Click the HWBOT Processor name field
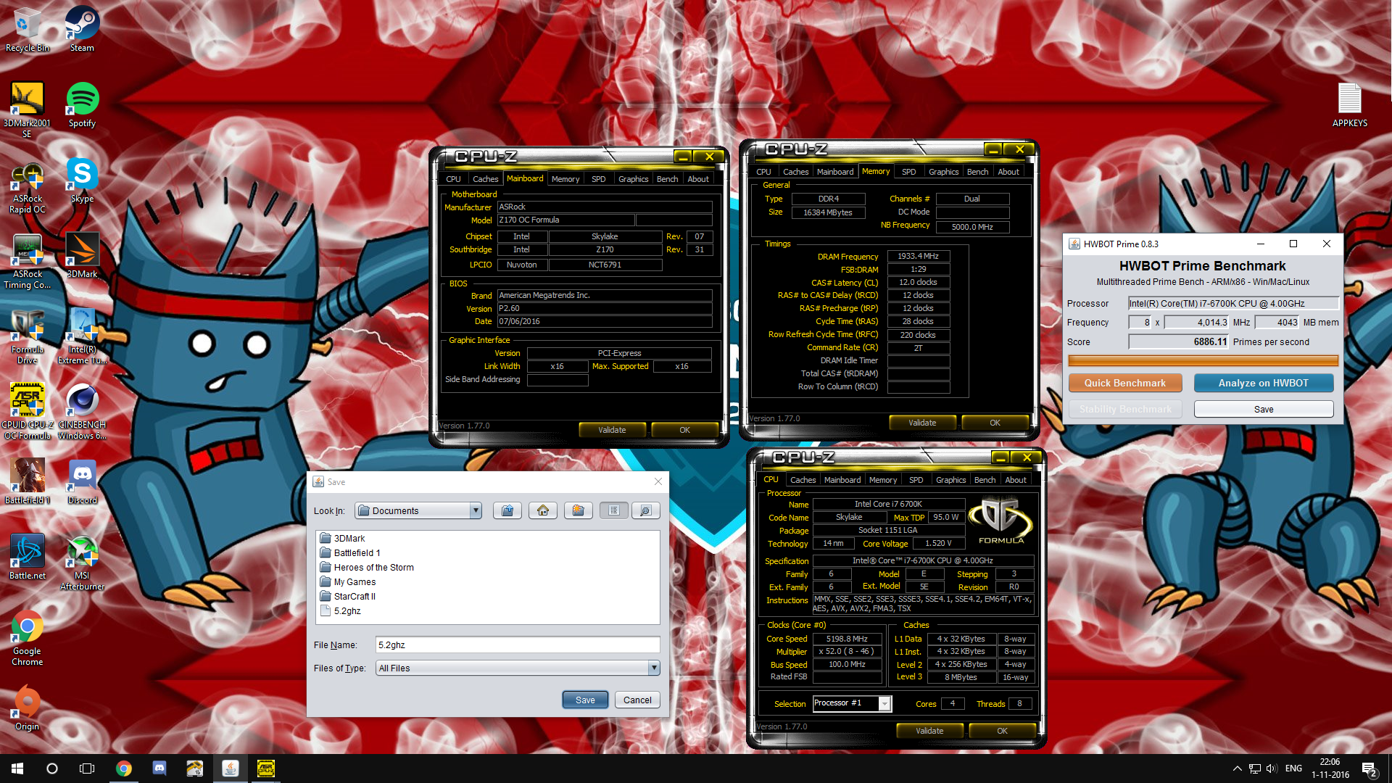Screen dimensions: 1392x783 point(1233,303)
